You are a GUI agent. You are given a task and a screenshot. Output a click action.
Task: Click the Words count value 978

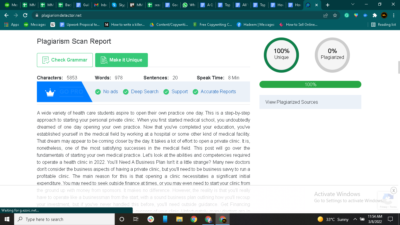coord(119,78)
